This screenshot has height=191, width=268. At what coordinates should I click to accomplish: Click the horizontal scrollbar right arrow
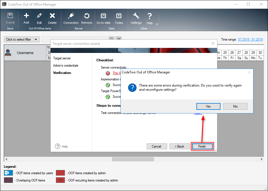click(261, 159)
